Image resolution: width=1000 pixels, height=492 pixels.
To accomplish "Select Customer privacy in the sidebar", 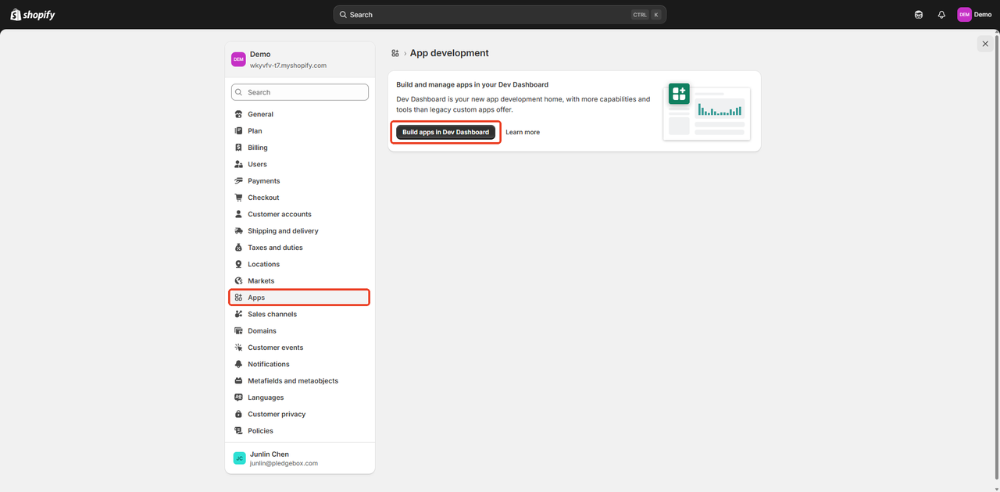I will pyautogui.click(x=277, y=414).
